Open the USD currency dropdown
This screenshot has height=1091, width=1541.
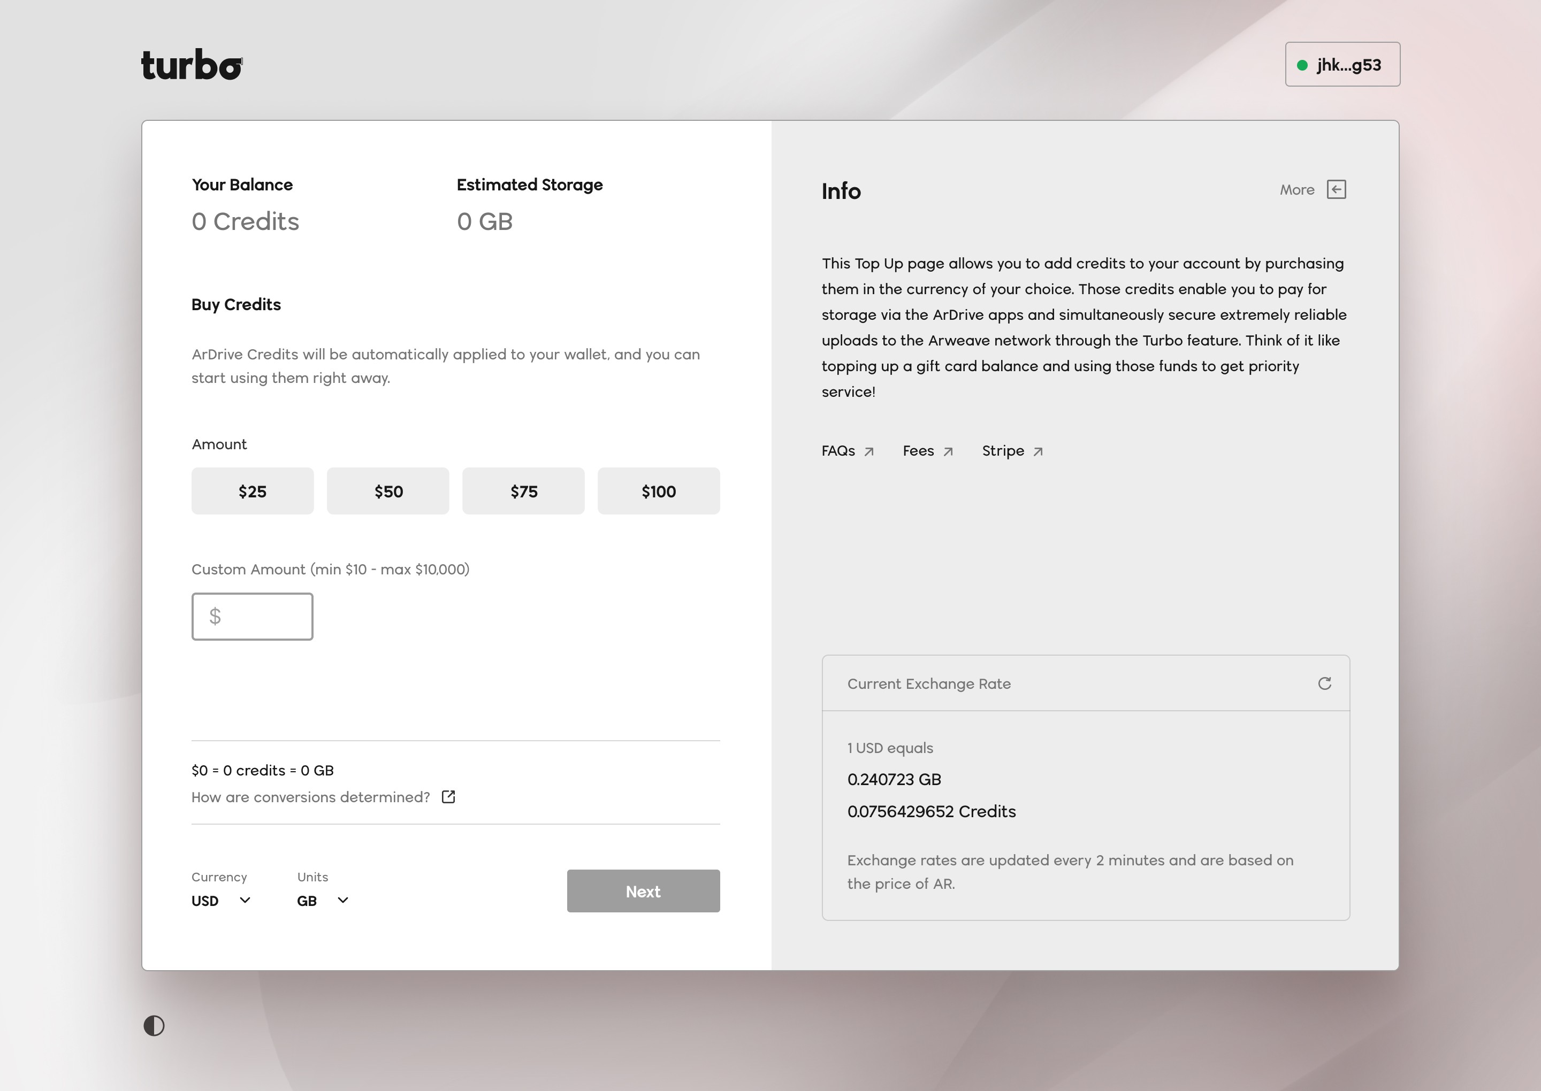tap(221, 900)
